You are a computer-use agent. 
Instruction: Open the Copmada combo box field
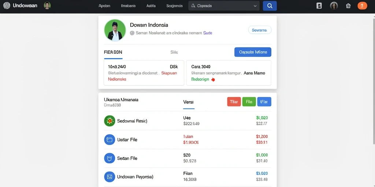(x=224, y=6)
